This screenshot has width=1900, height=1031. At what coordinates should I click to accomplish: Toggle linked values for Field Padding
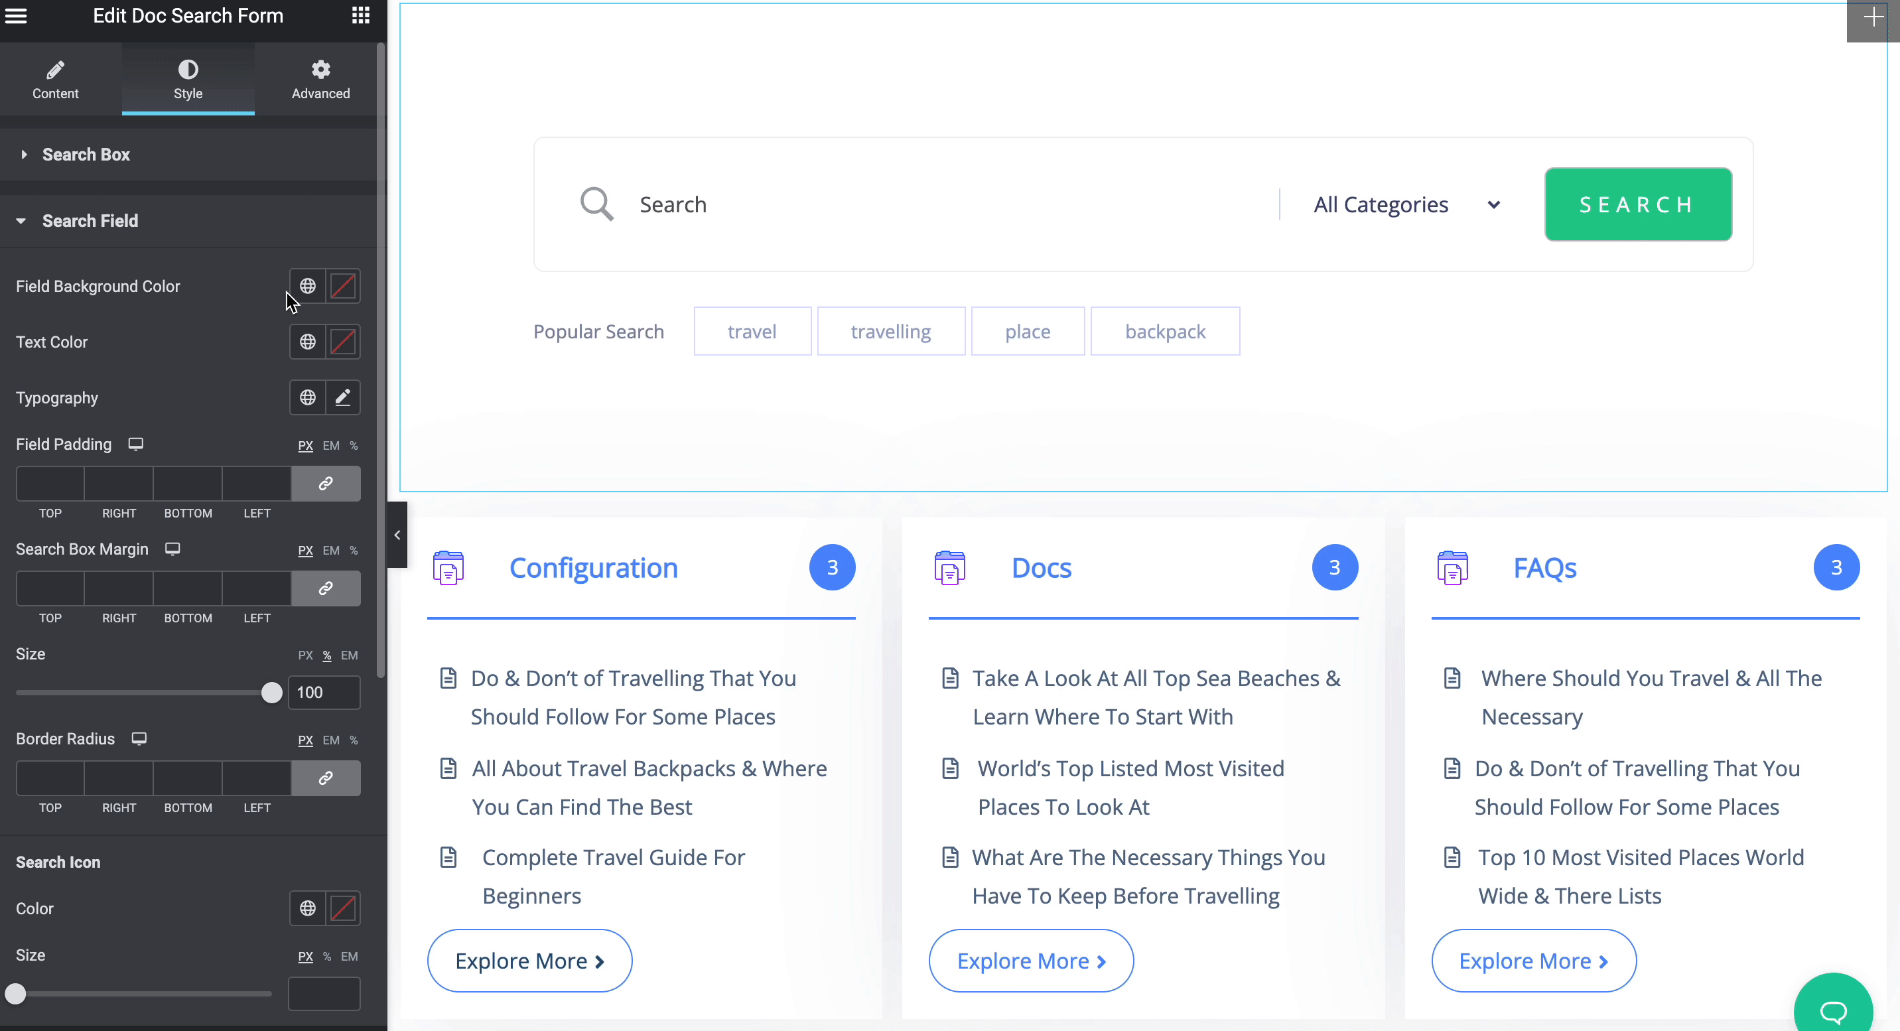[x=325, y=484]
